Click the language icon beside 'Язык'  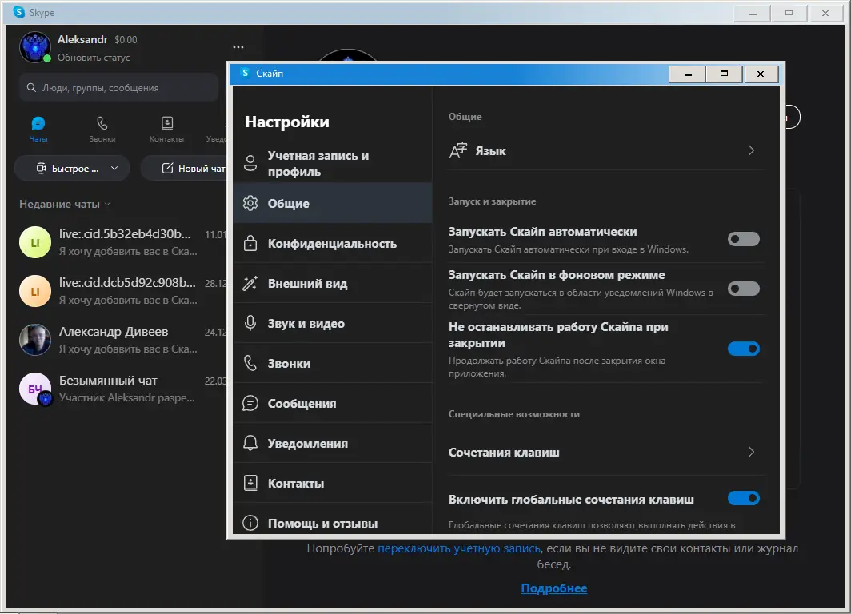[x=458, y=150]
